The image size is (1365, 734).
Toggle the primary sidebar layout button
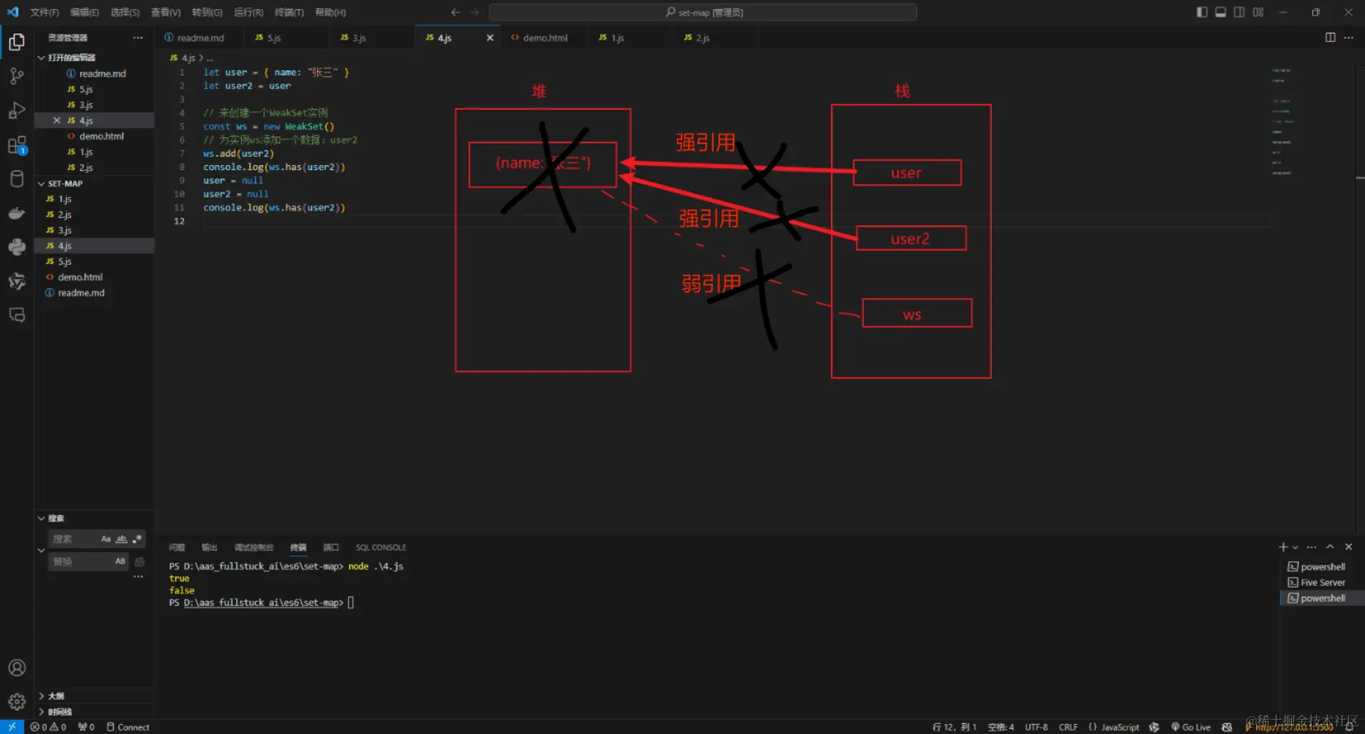pyautogui.click(x=1202, y=12)
